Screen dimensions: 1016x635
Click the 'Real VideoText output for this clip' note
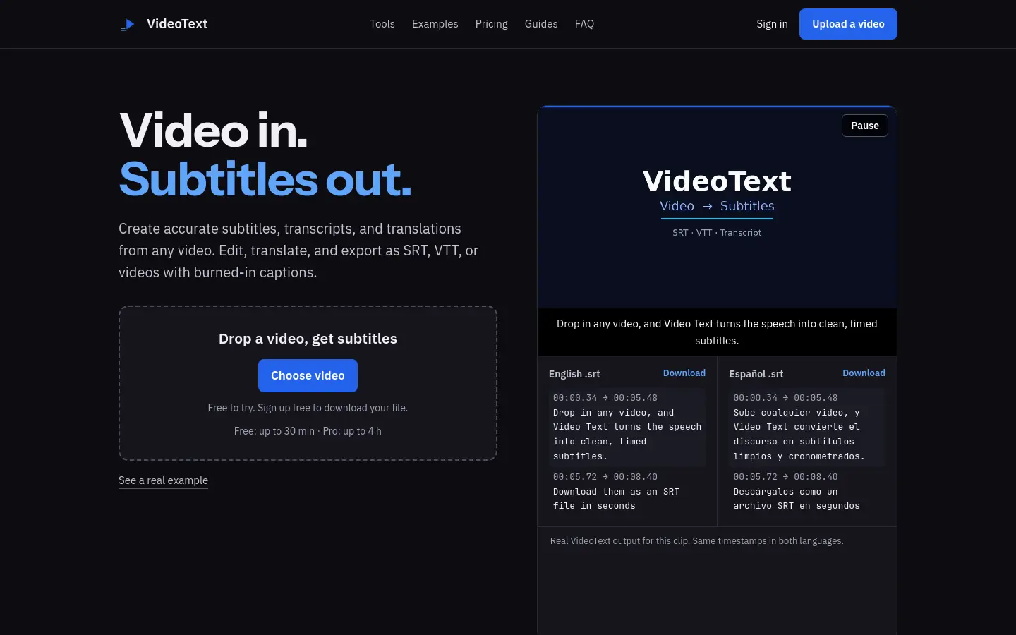[696, 541]
